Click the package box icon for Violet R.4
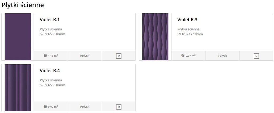This screenshot has width=274, height=113. [x=45, y=107]
